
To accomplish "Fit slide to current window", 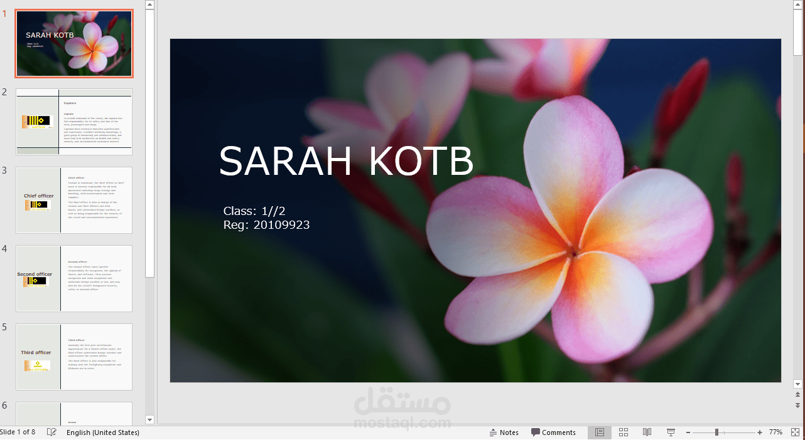I will [795, 432].
